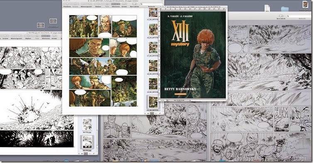Open the white document icon on the desktop
The width and height of the screenshot is (313, 163).
pyautogui.click(x=267, y=8)
